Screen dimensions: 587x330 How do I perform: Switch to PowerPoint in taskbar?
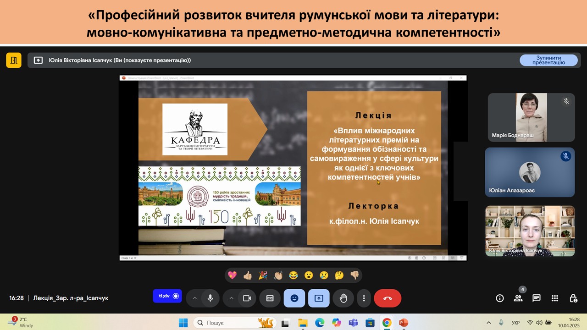[404, 323]
